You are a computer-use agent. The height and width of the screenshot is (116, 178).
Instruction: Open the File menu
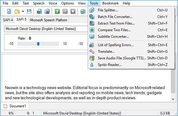click(5, 3)
